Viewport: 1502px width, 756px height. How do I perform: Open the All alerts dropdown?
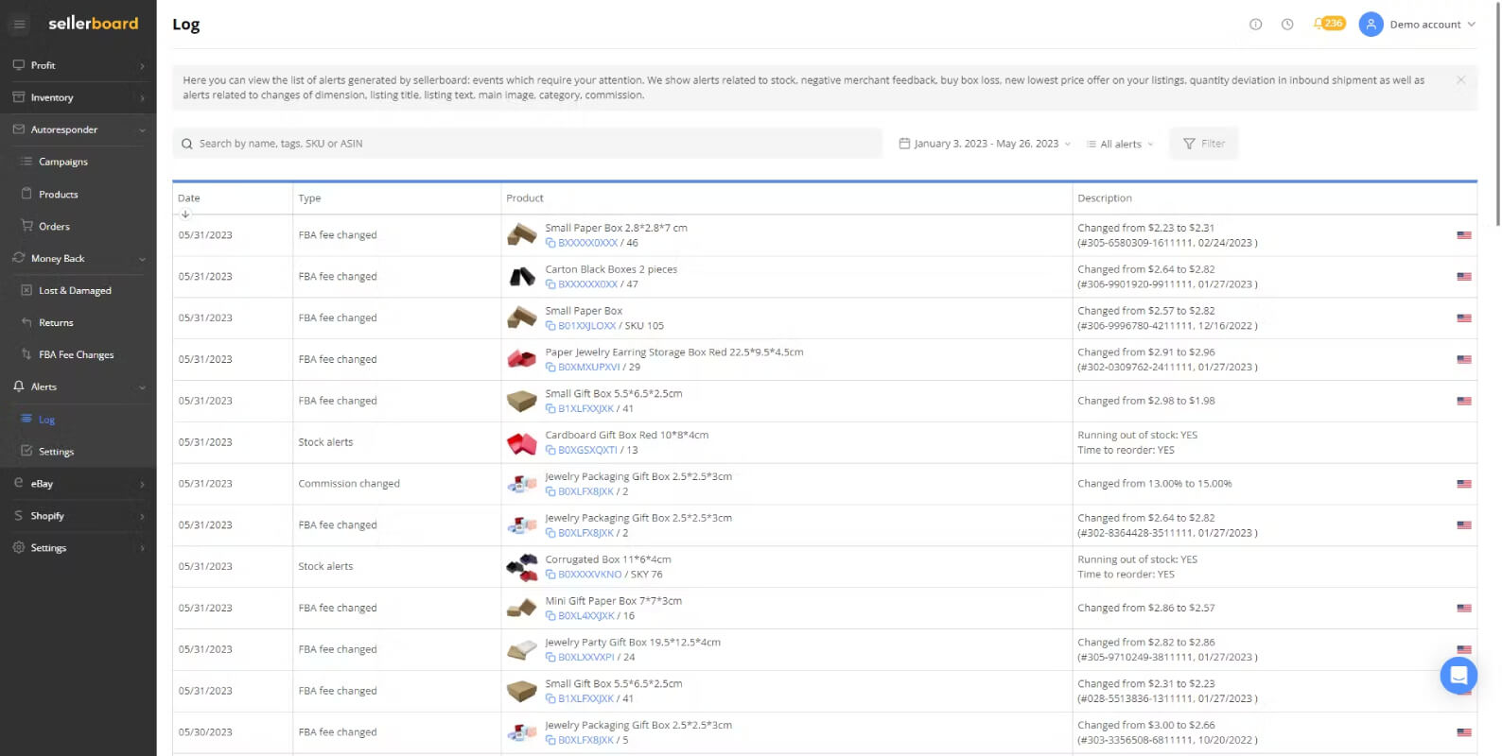pos(1120,144)
